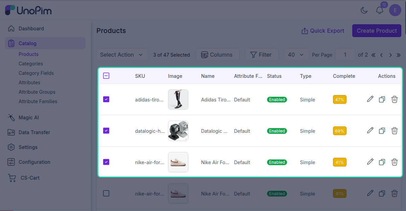This screenshot has height=211, width=406.
Task: Open Attributes submenu link
Action: tap(29, 83)
